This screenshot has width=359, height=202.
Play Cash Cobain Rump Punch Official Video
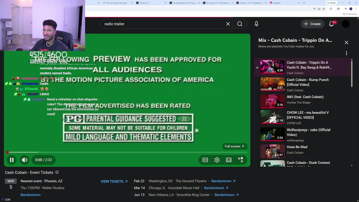(x=303, y=85)
